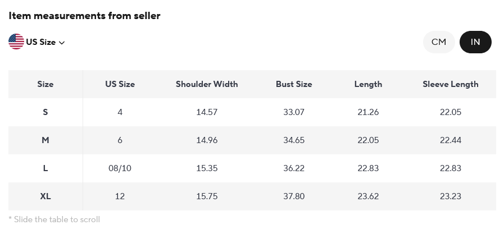The image size is (504, 234).
Task: Select the S size row label
Action: point(46,112)
